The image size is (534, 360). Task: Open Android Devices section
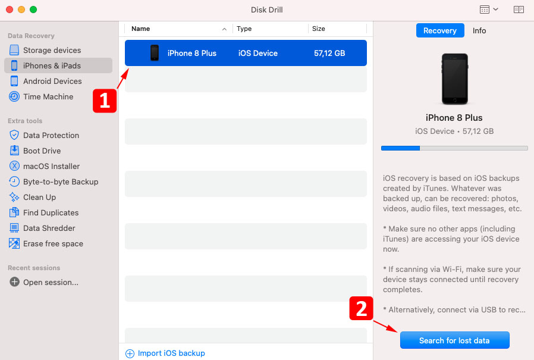click(58, 81)
